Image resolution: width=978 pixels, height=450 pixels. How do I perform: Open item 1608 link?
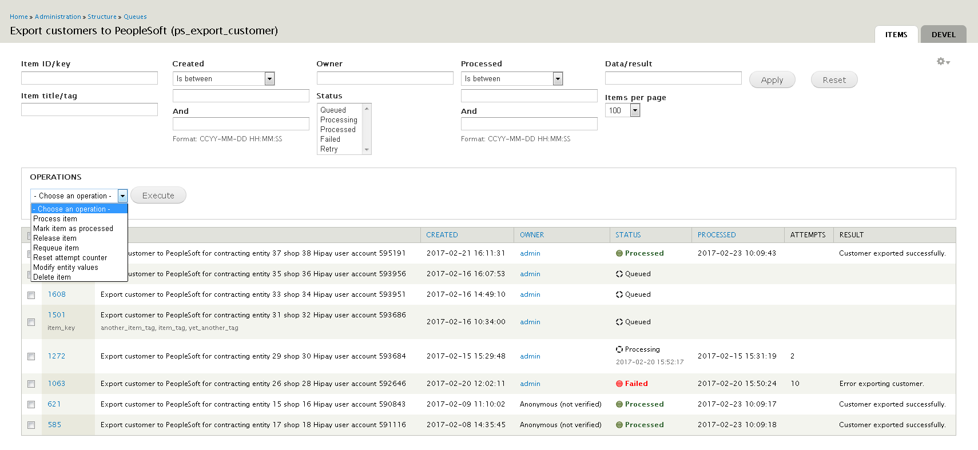coord(57,294)
